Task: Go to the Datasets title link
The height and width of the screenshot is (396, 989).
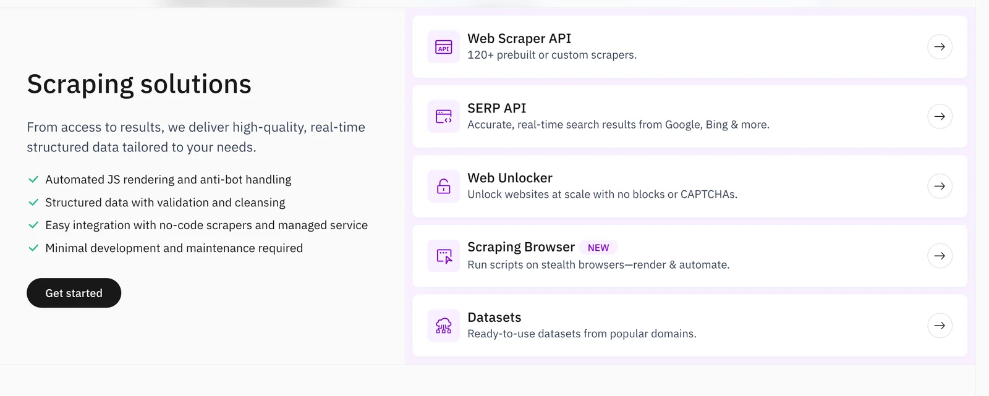Action: click(494, 318)
